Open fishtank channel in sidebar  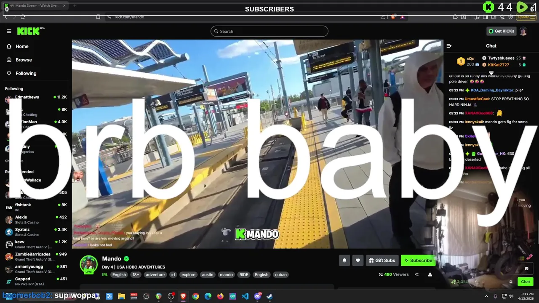pos(36,207)
